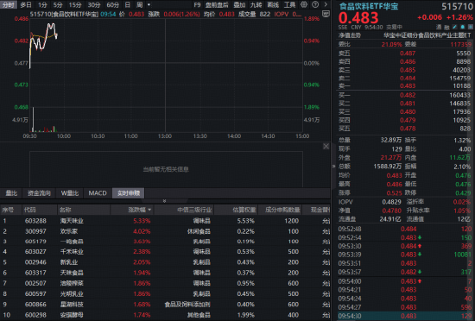Click the pencil edit icon beside the price
Image resolution: width=475 pixels, height=321 pixels.
pos(454,27)
